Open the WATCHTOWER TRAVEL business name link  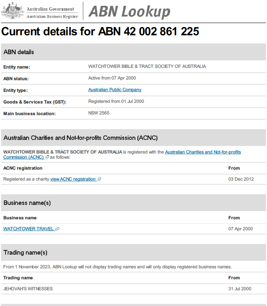pyautogui.click(x=28, y=229)
